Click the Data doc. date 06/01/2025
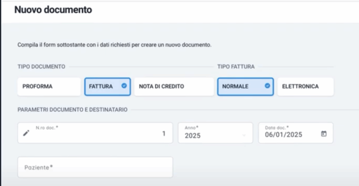 click(284, 135)
